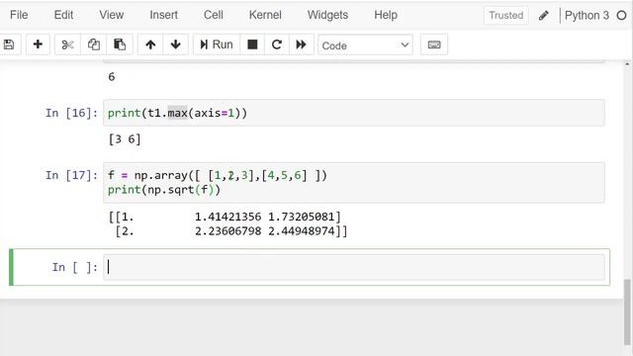Viewport: 633px width, 356px height.
Task: Click the Trusted notebook button
Action: (x=505, y=16)
